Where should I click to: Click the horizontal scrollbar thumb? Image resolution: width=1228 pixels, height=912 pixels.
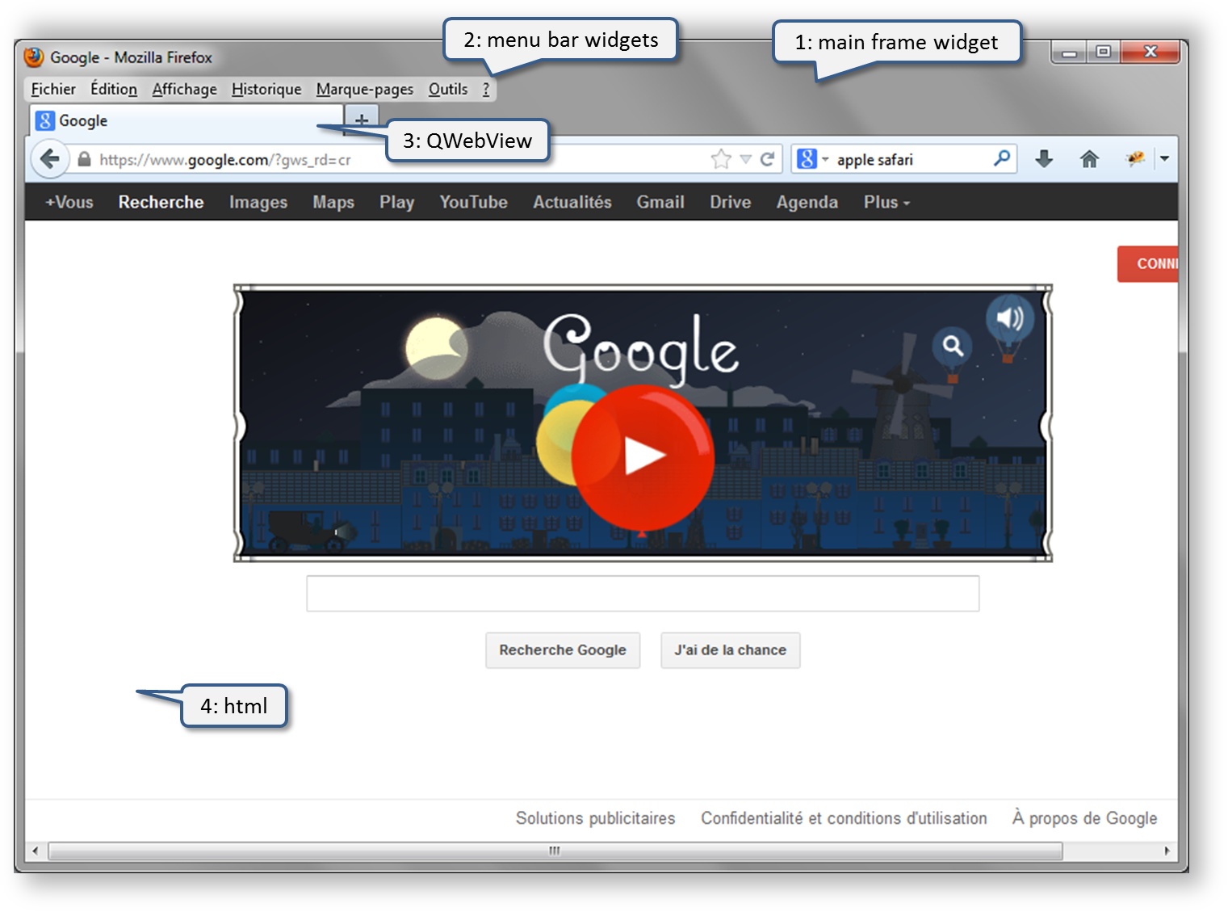point(555,851)
